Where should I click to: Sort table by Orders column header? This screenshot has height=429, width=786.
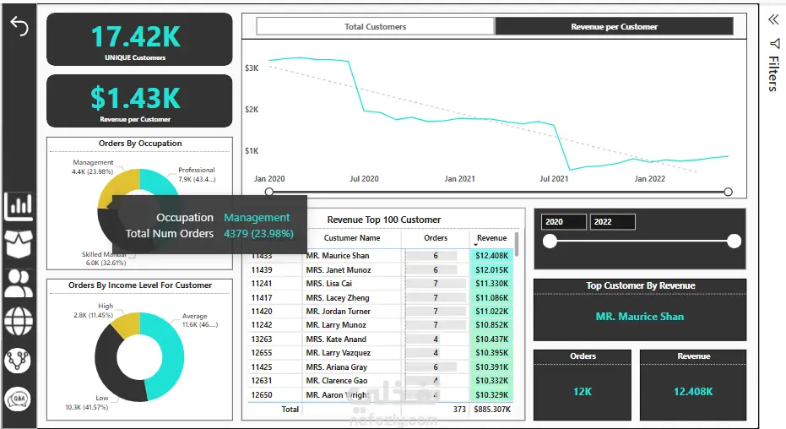[436, 238]
